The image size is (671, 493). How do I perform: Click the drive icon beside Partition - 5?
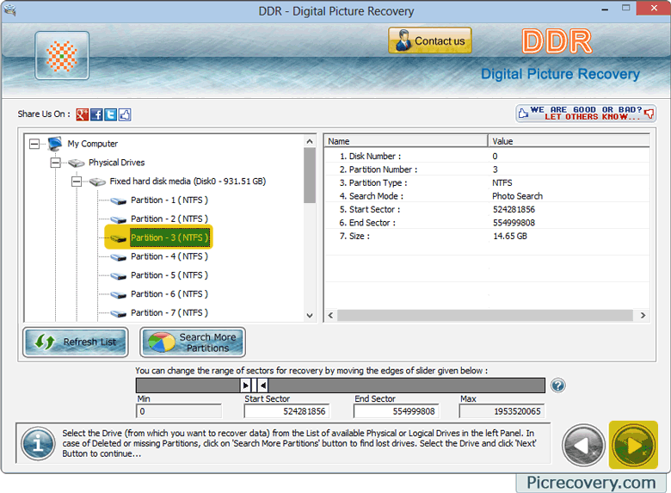coord(118,276)
